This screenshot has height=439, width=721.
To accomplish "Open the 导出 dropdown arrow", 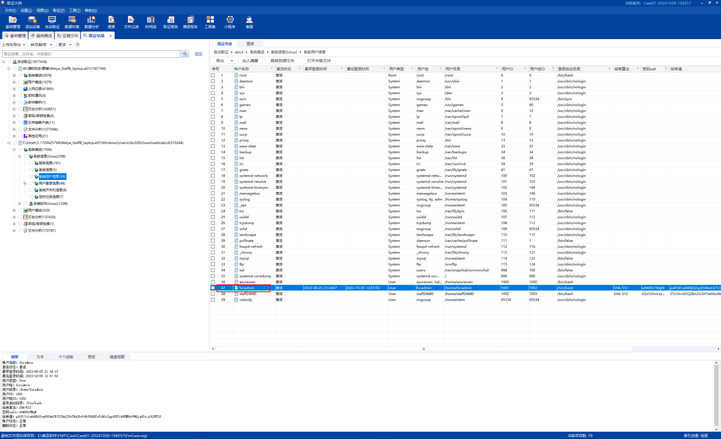I will (x=232, y=61).
